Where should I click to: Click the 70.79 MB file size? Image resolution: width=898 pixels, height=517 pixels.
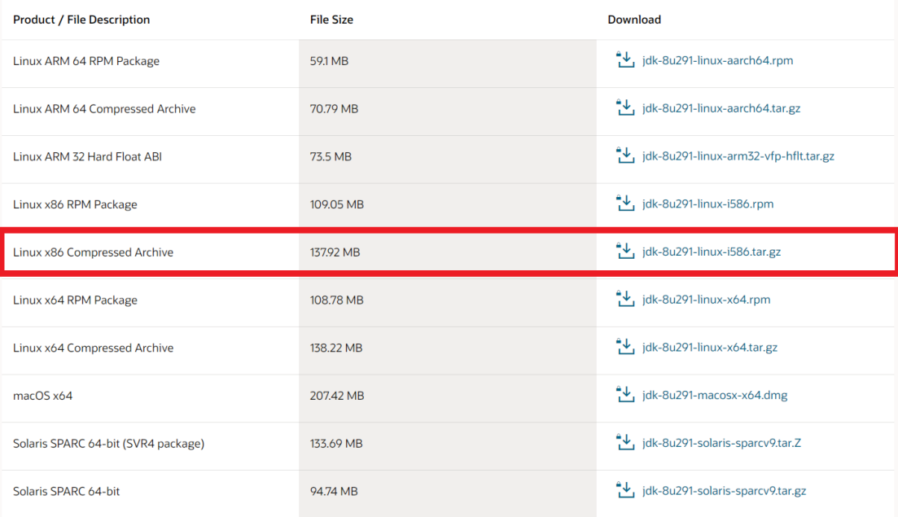coord(334,109)
